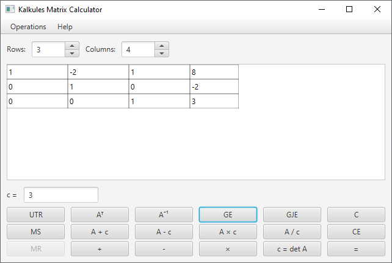Click the equals = button
This screenshot has height=263, width=392.
(x=356, y=249)
